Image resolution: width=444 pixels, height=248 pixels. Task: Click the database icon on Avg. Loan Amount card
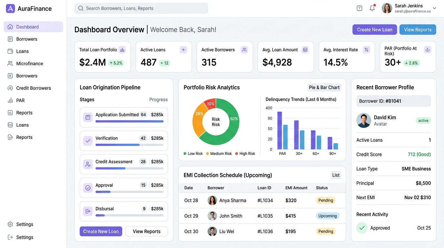point(305,50)
